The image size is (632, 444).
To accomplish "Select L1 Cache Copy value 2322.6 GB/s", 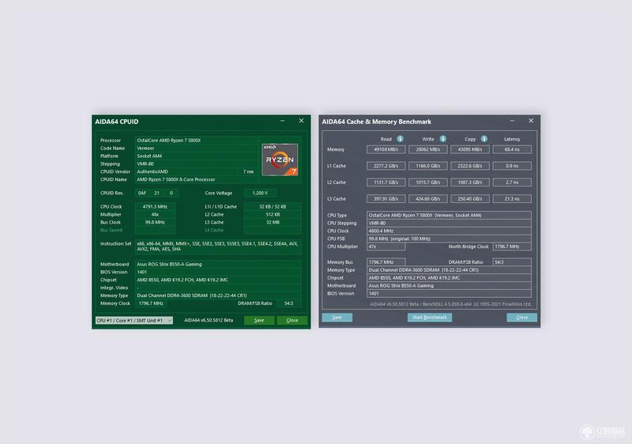I will (x=470, y=166).
